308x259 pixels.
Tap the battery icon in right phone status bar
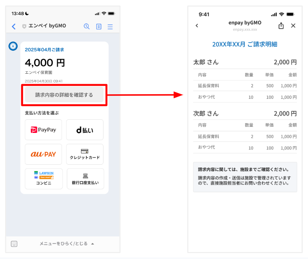click(x=291, y=14)
